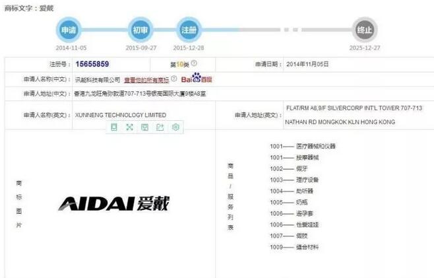
Task: Click the fullscreen expand icon in floating toolbar
Action: coord(129,127)
